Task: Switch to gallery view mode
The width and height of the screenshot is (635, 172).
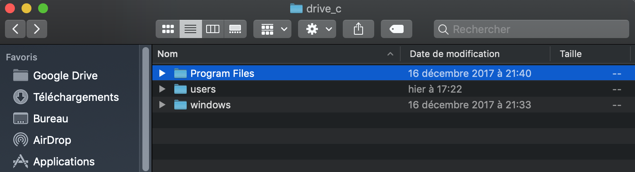Action: [x=235, y=29]
